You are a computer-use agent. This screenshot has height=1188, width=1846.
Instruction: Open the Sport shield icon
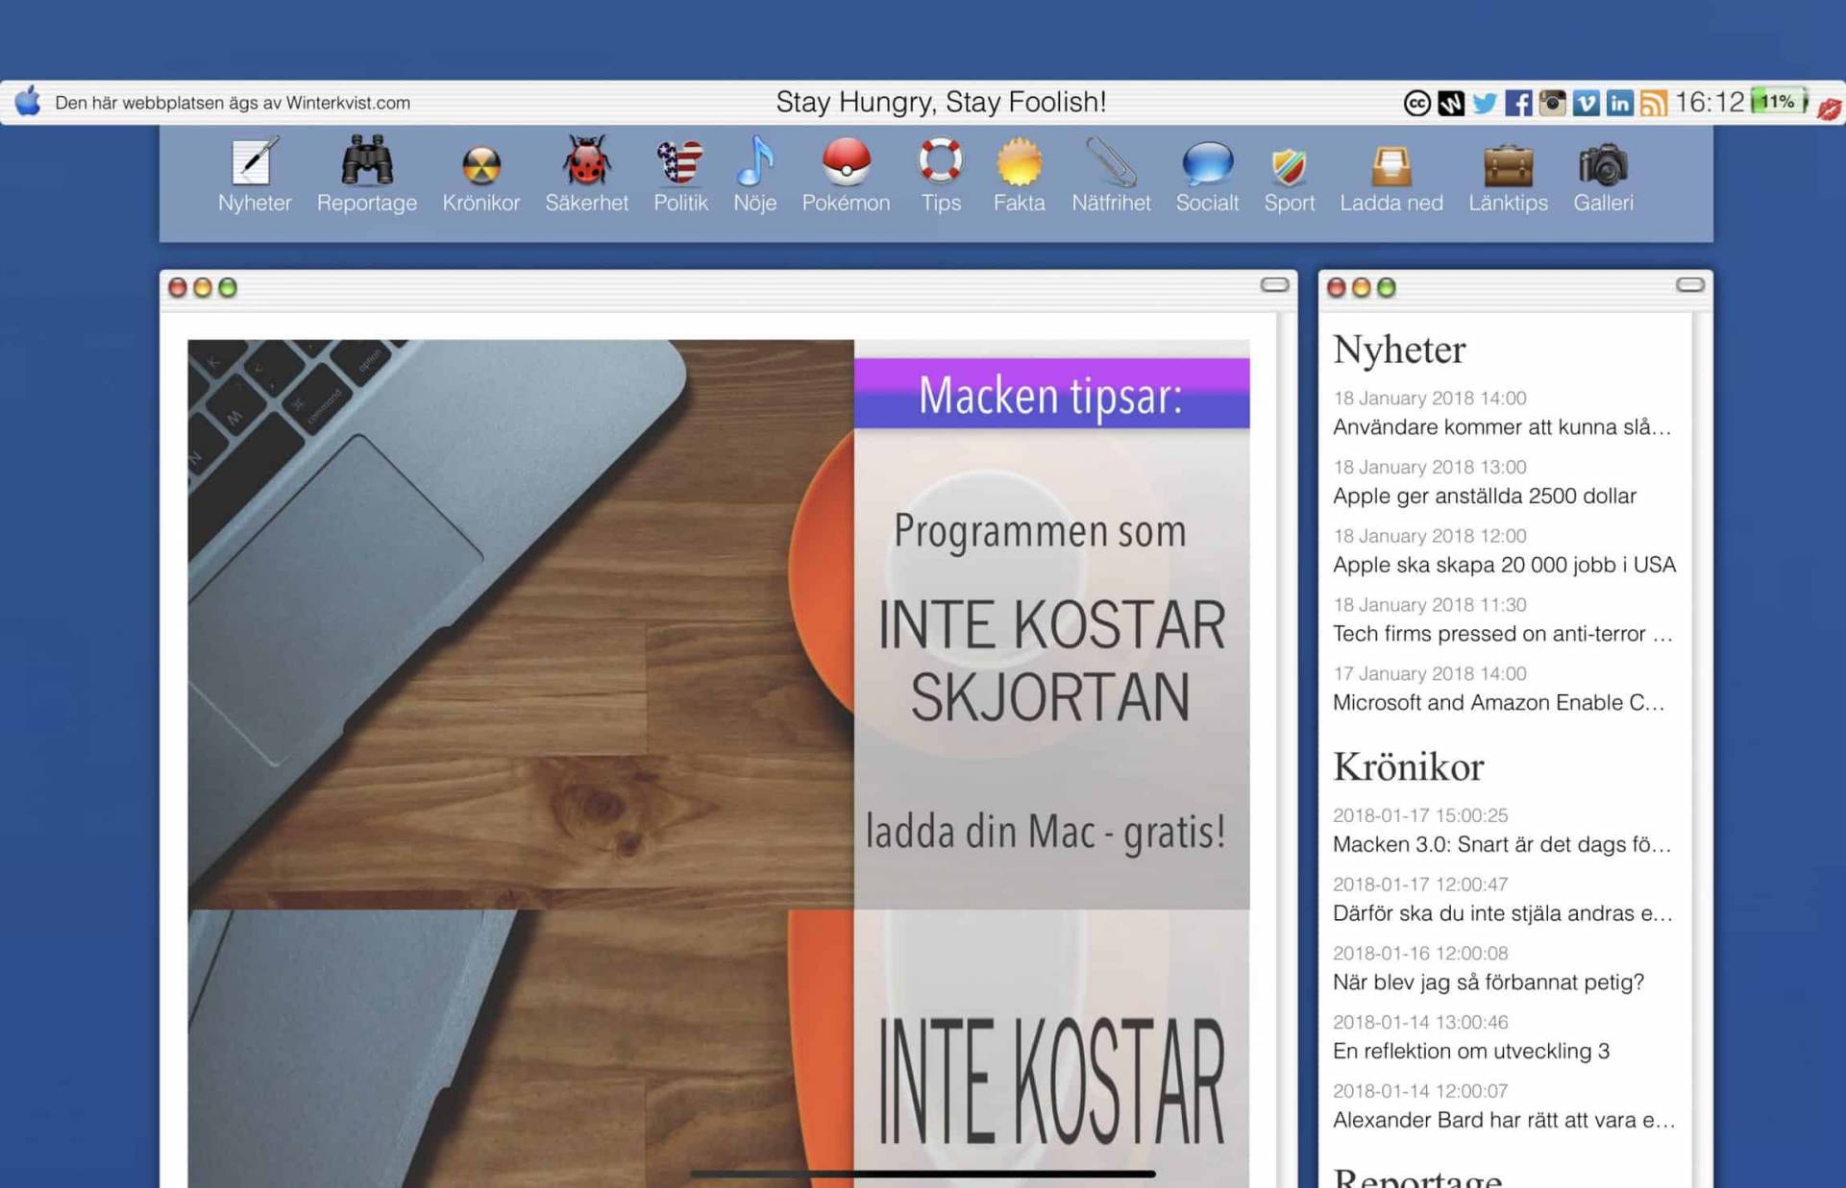coord(1289,167)
